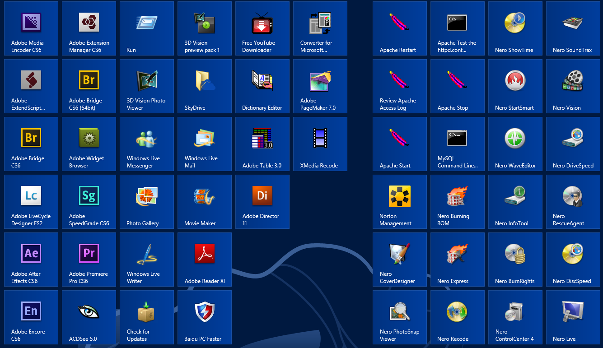The height and width of the screenshot is (348, 603).
Task: Open 3D Vision preview pack 1
Action: point(205,28)
